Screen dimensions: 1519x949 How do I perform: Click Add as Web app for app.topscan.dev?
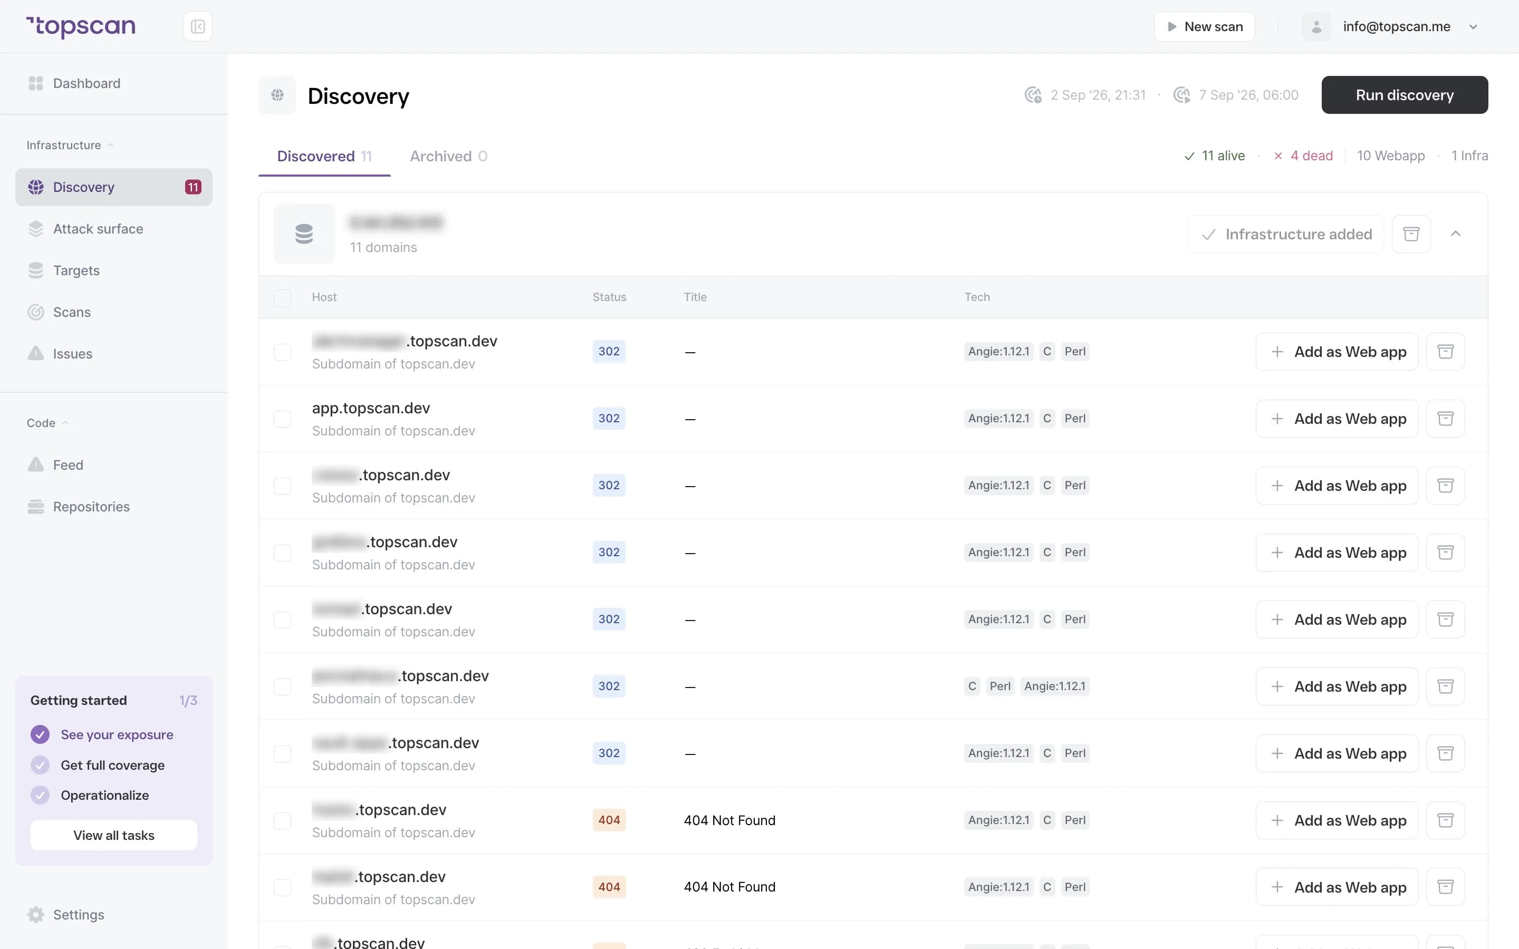(1337, 419)
